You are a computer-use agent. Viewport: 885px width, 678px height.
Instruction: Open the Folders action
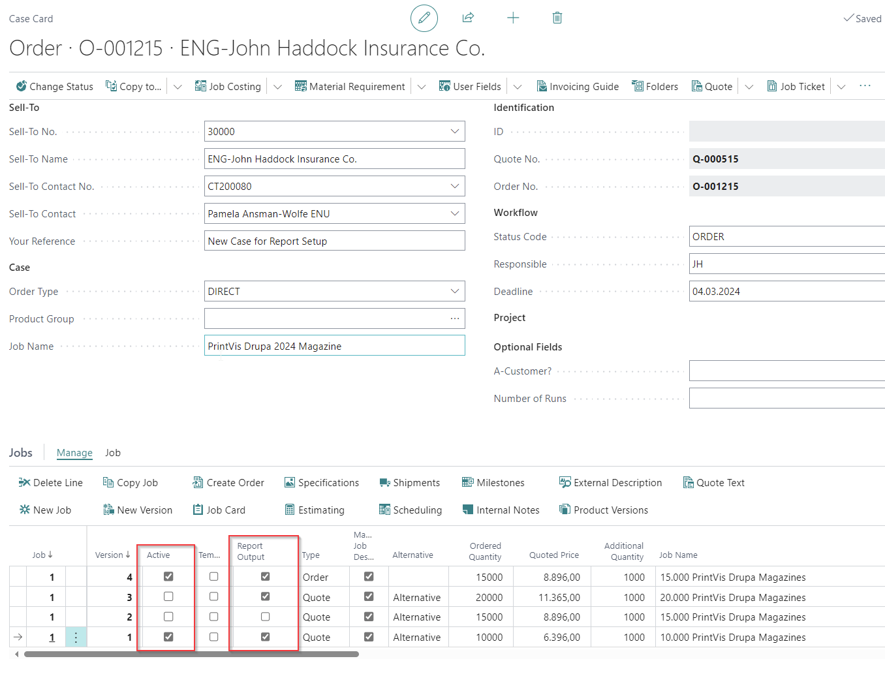click(x=655, y=86)
